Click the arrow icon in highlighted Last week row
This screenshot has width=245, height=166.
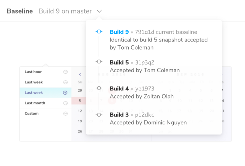(65, 93)
